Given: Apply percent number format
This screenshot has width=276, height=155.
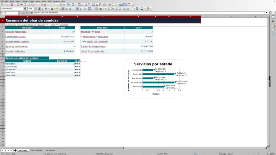Looking at the screenshot, I should (106, 9).
